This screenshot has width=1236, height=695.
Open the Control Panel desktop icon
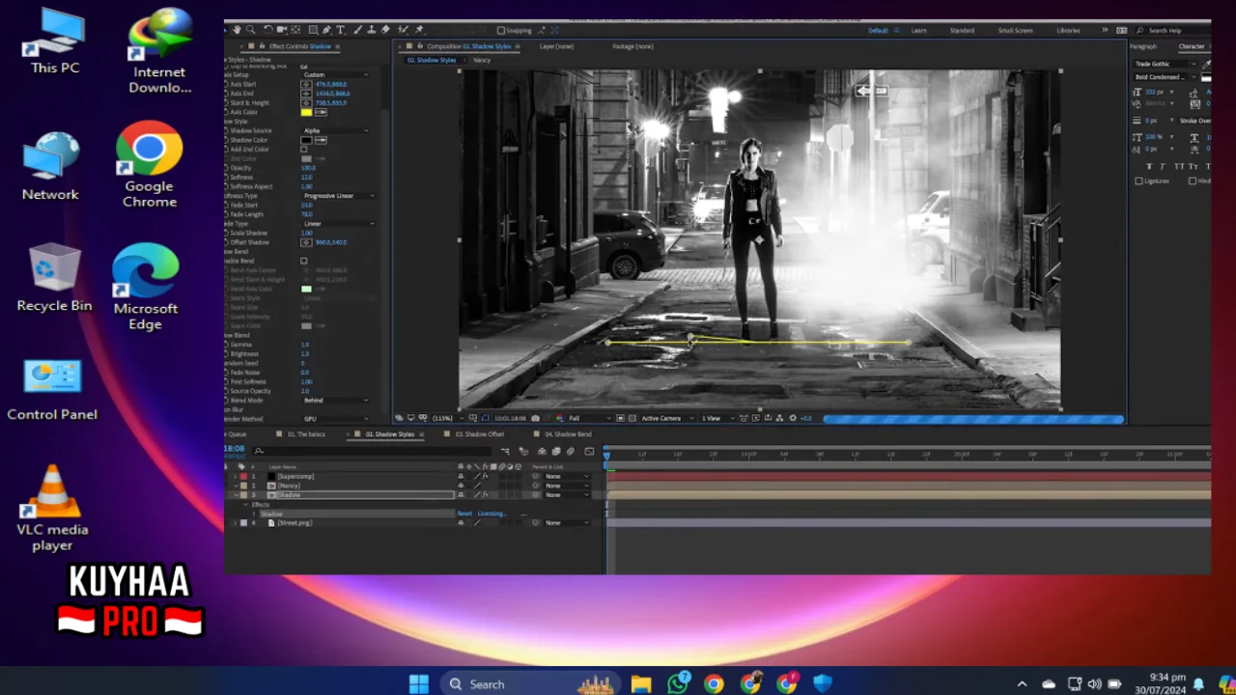pos(52,391)
